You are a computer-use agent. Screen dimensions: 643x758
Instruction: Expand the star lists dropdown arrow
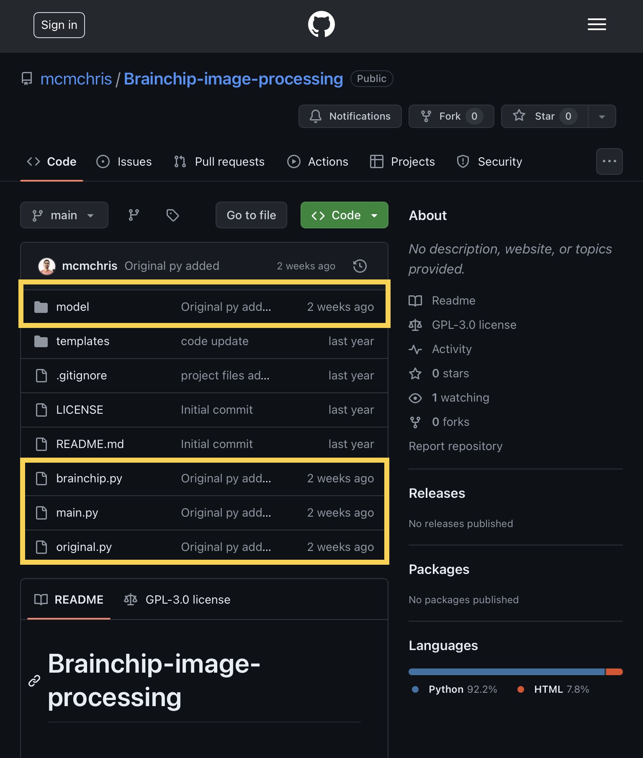coord(602,116)
